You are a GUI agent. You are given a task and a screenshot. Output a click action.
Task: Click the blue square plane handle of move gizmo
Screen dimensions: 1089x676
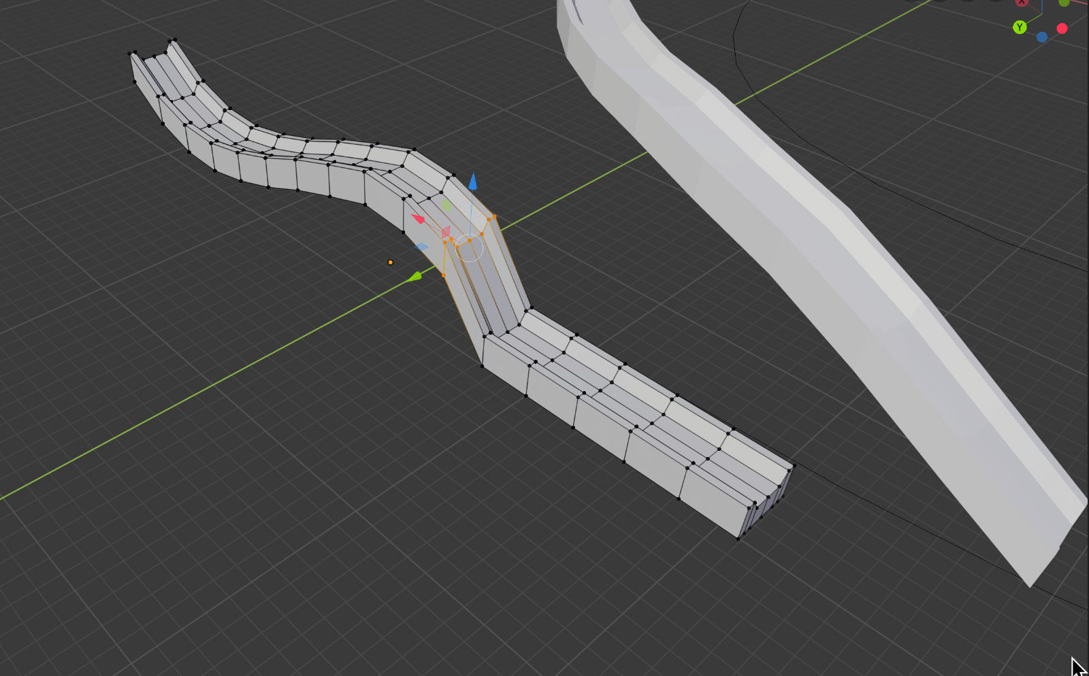[422, 247]
